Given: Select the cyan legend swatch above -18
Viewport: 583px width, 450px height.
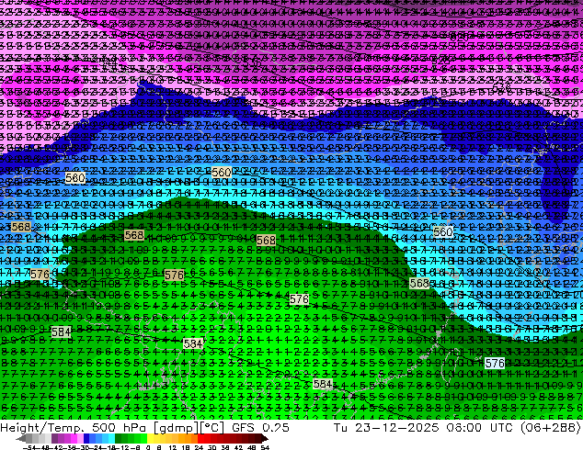Looking at the screenshot, I should [x=111, y=438].
